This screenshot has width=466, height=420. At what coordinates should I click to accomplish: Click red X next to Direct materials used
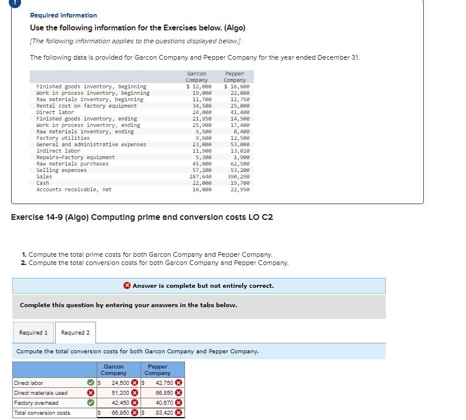pos(91,393)
